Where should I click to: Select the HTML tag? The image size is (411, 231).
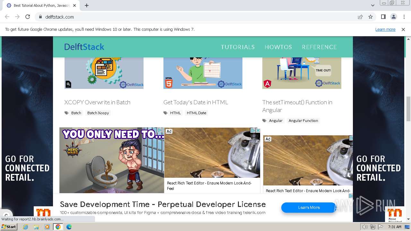tap(175, 113)
